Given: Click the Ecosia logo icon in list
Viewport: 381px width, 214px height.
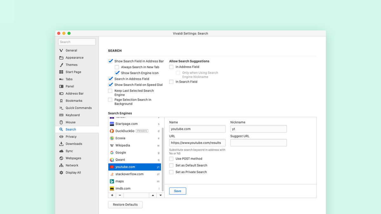Looking at the screenshot, I should 112,138.
